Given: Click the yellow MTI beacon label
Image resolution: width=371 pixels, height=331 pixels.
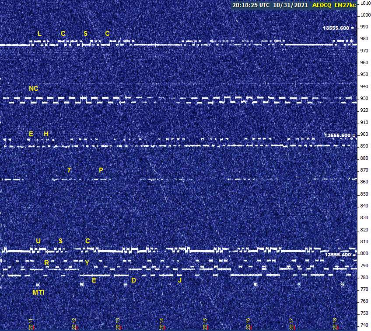Looking at the screenshot, I should coord(38,292).
